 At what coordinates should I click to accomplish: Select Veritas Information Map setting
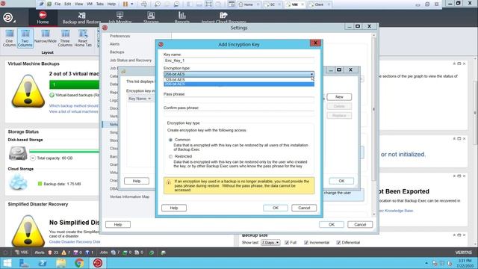click(x=129, y=197)
